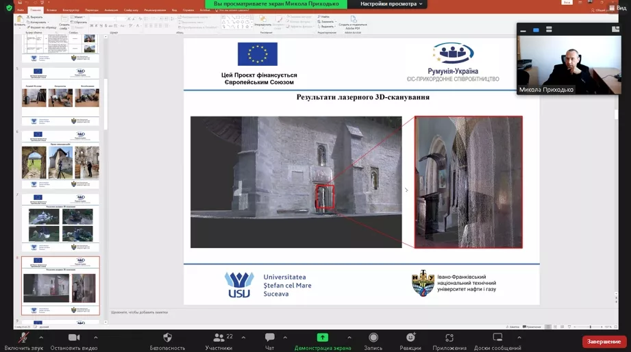Click the PowerPoint zoom slider in status bar
631x352 pixels.
pyautogui.click(x=589, y=327)
